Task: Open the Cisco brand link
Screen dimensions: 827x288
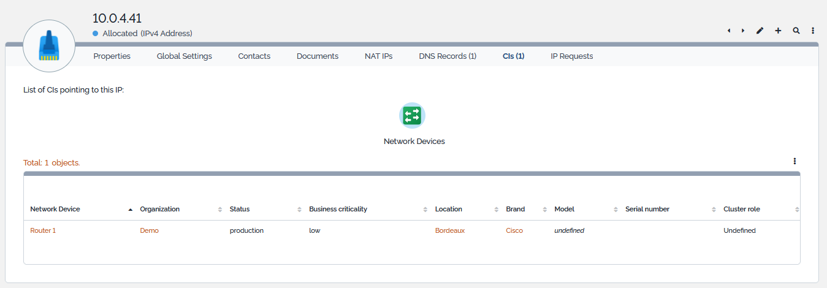Action: click(x=514, y=230)
